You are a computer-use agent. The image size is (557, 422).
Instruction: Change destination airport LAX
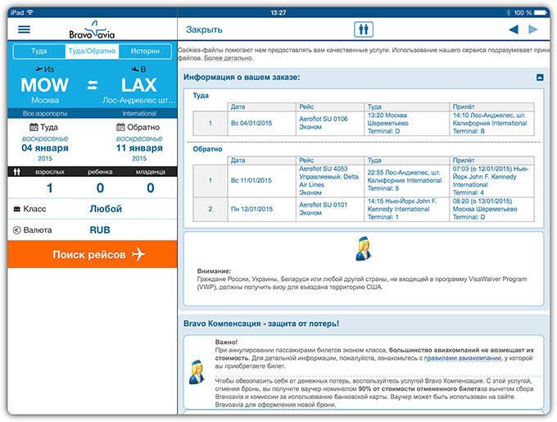139,85
